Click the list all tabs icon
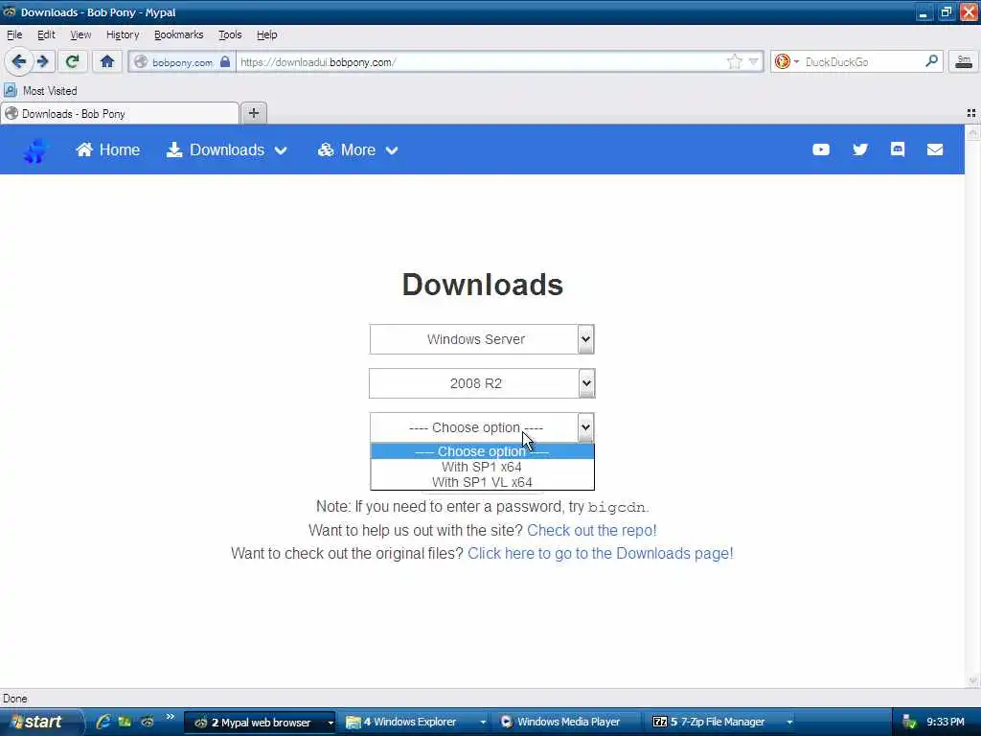This screenshot has height=736, width=981. click(x=971, y=113)
